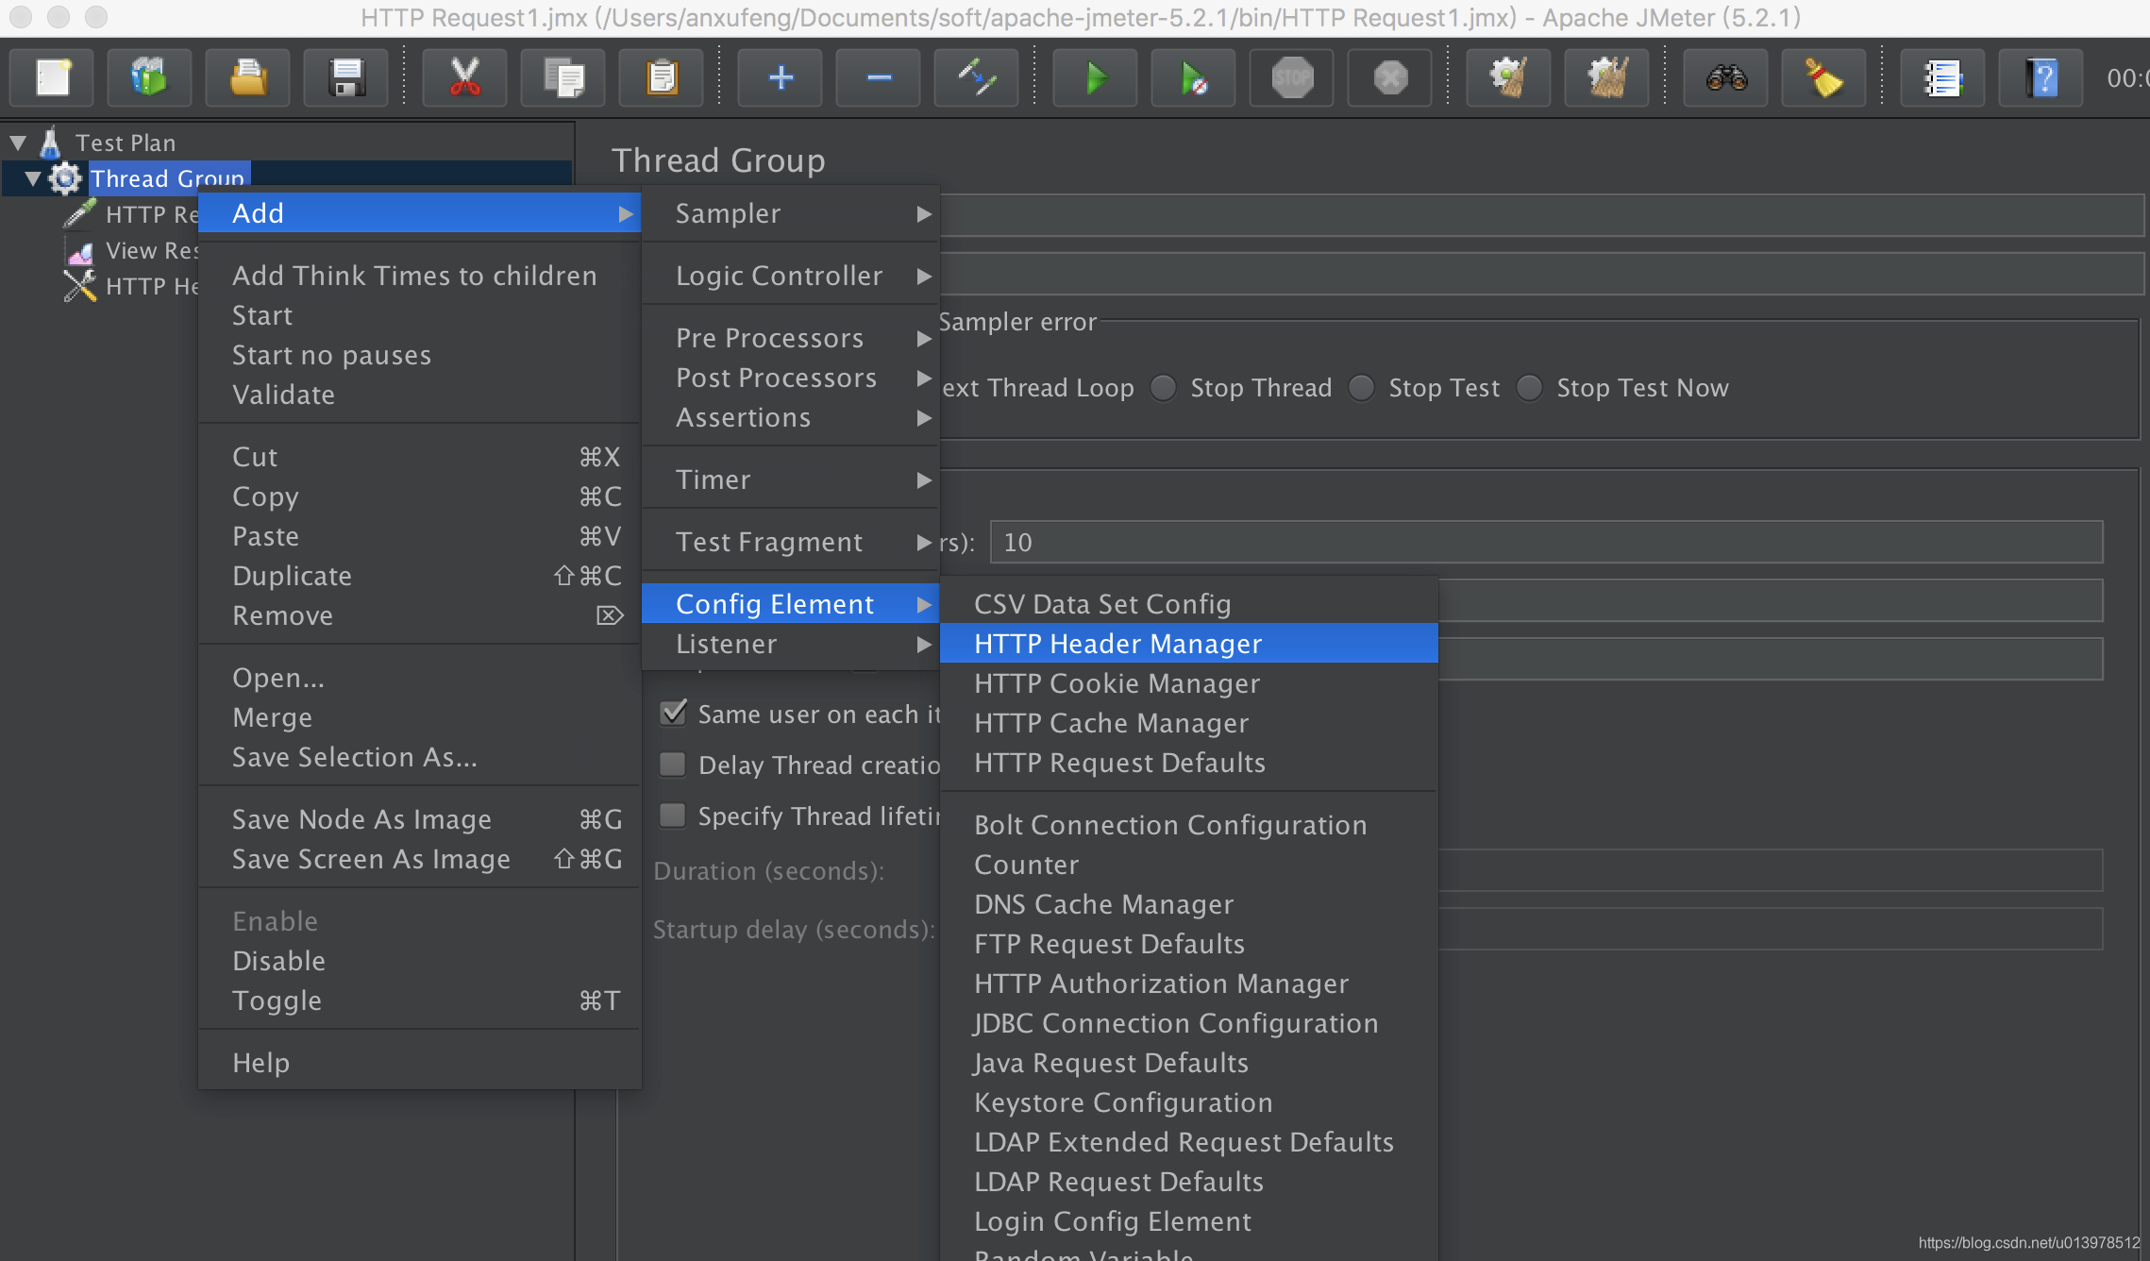Image resolution: width=2150 pixels, height=1261 pixels.
Task: Enable Specify Thread lifetime checkbox
Action: pyautogui.click(x=673, y=815)
